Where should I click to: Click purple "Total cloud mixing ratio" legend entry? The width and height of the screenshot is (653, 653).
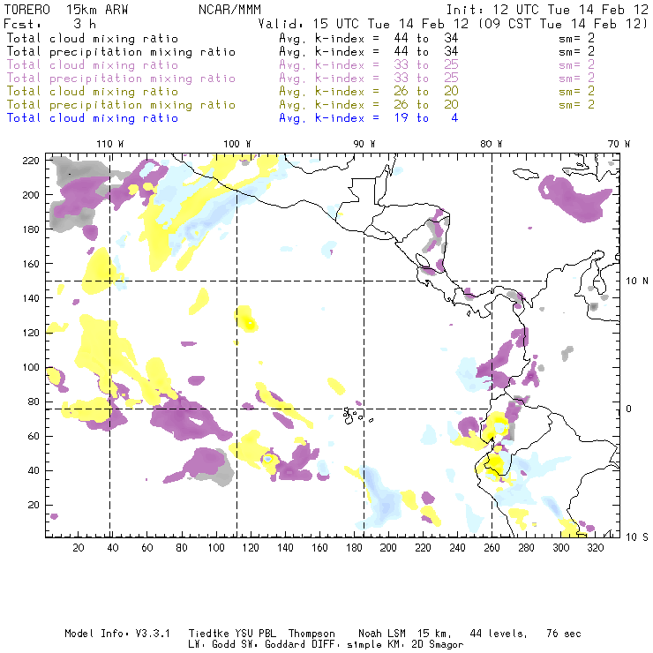click(x=93, y=65)
